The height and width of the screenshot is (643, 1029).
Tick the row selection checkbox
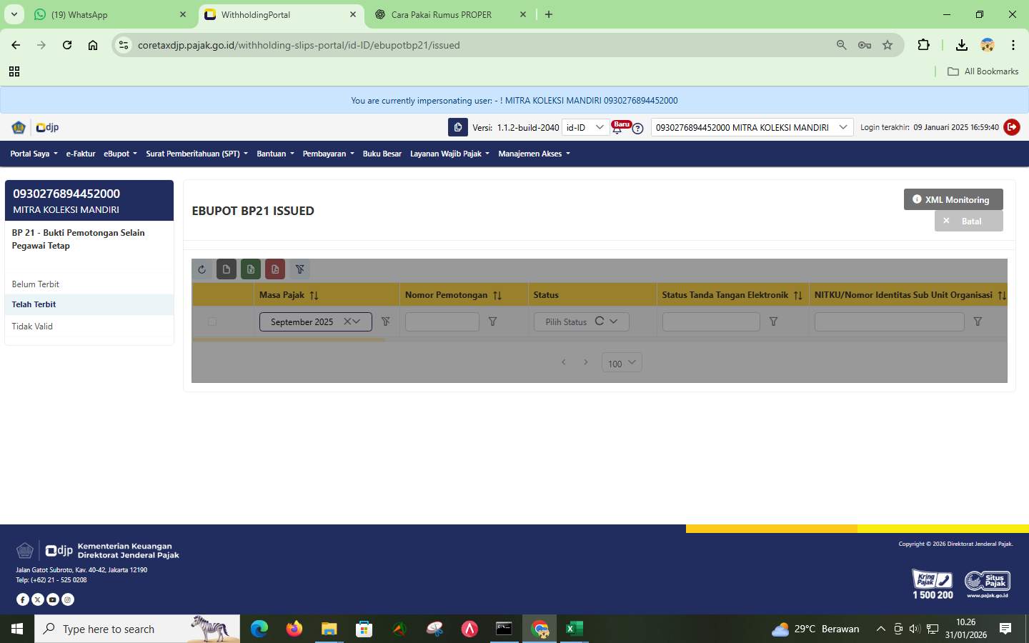212,321
